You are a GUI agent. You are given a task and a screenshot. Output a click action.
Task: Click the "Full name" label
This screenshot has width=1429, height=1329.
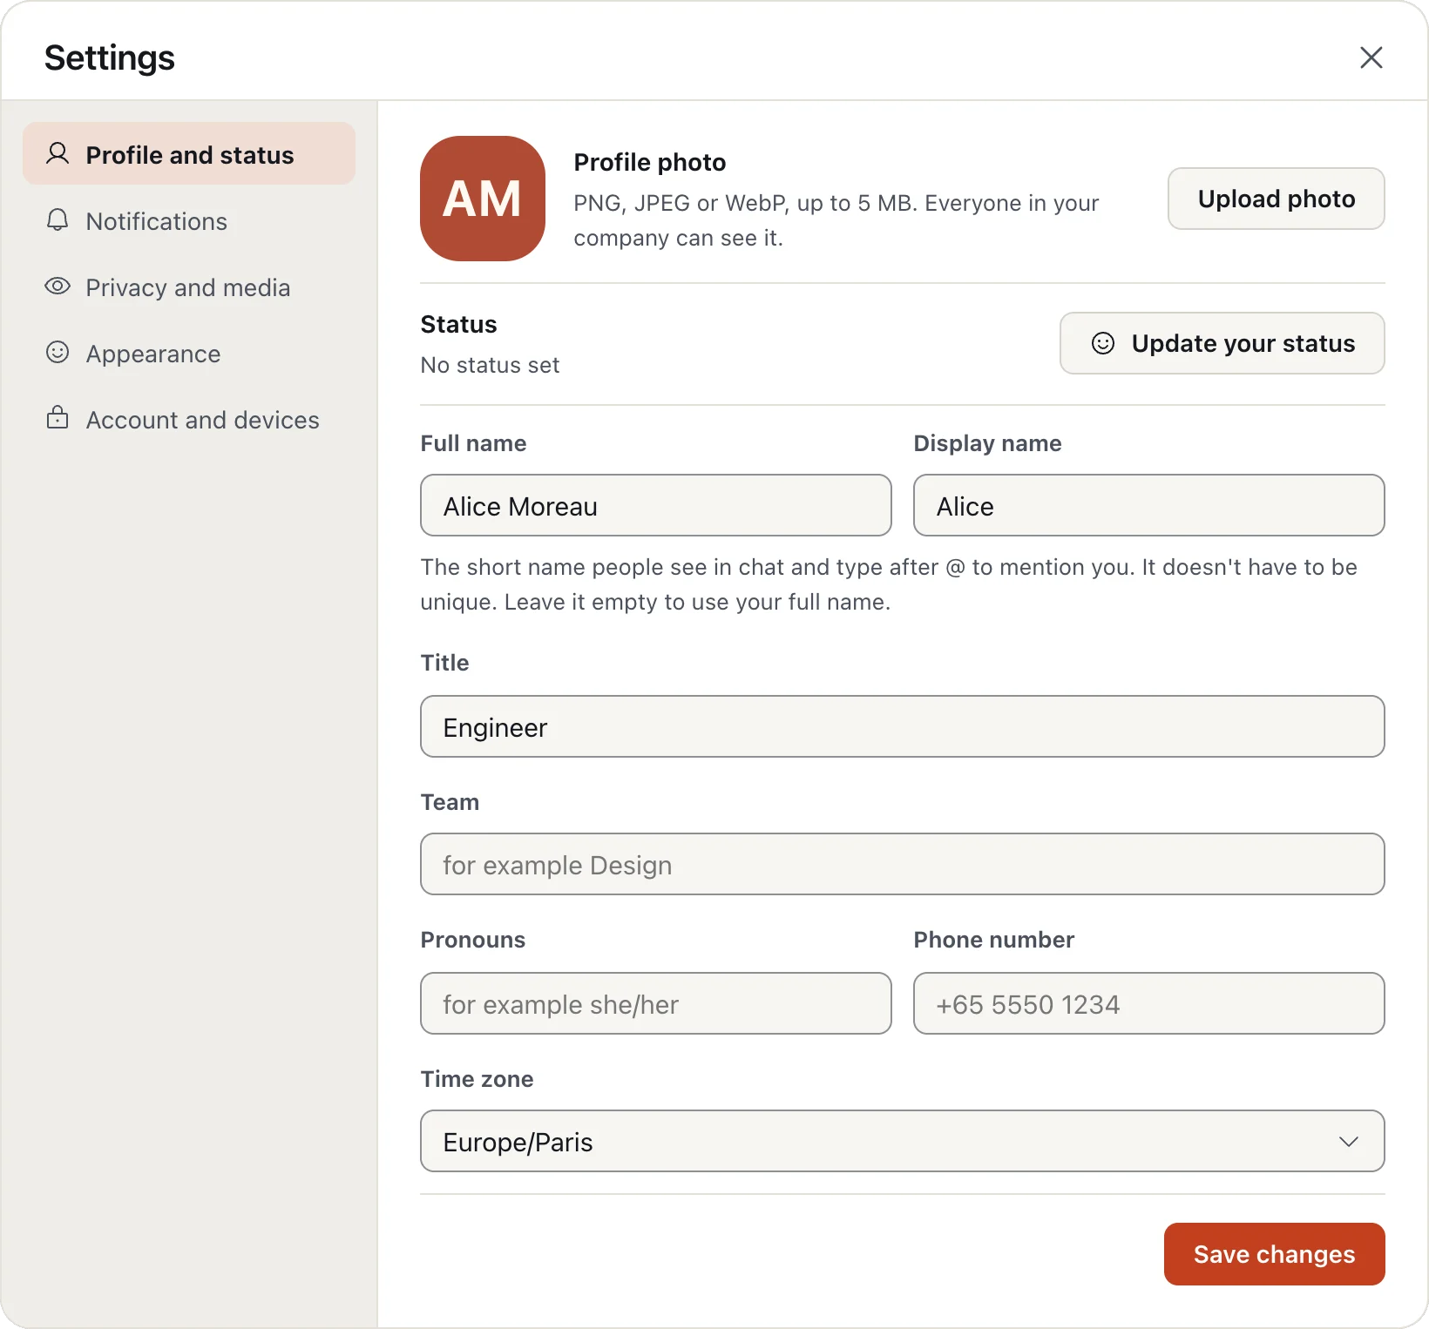click(x=473, y=443)
